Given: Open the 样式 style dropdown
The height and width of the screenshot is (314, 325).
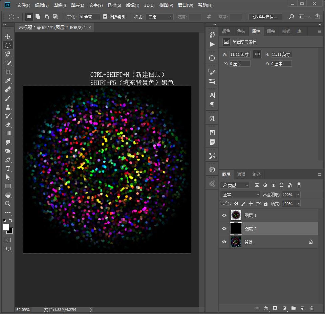Looking at the screenshot, I should point(159,17).
